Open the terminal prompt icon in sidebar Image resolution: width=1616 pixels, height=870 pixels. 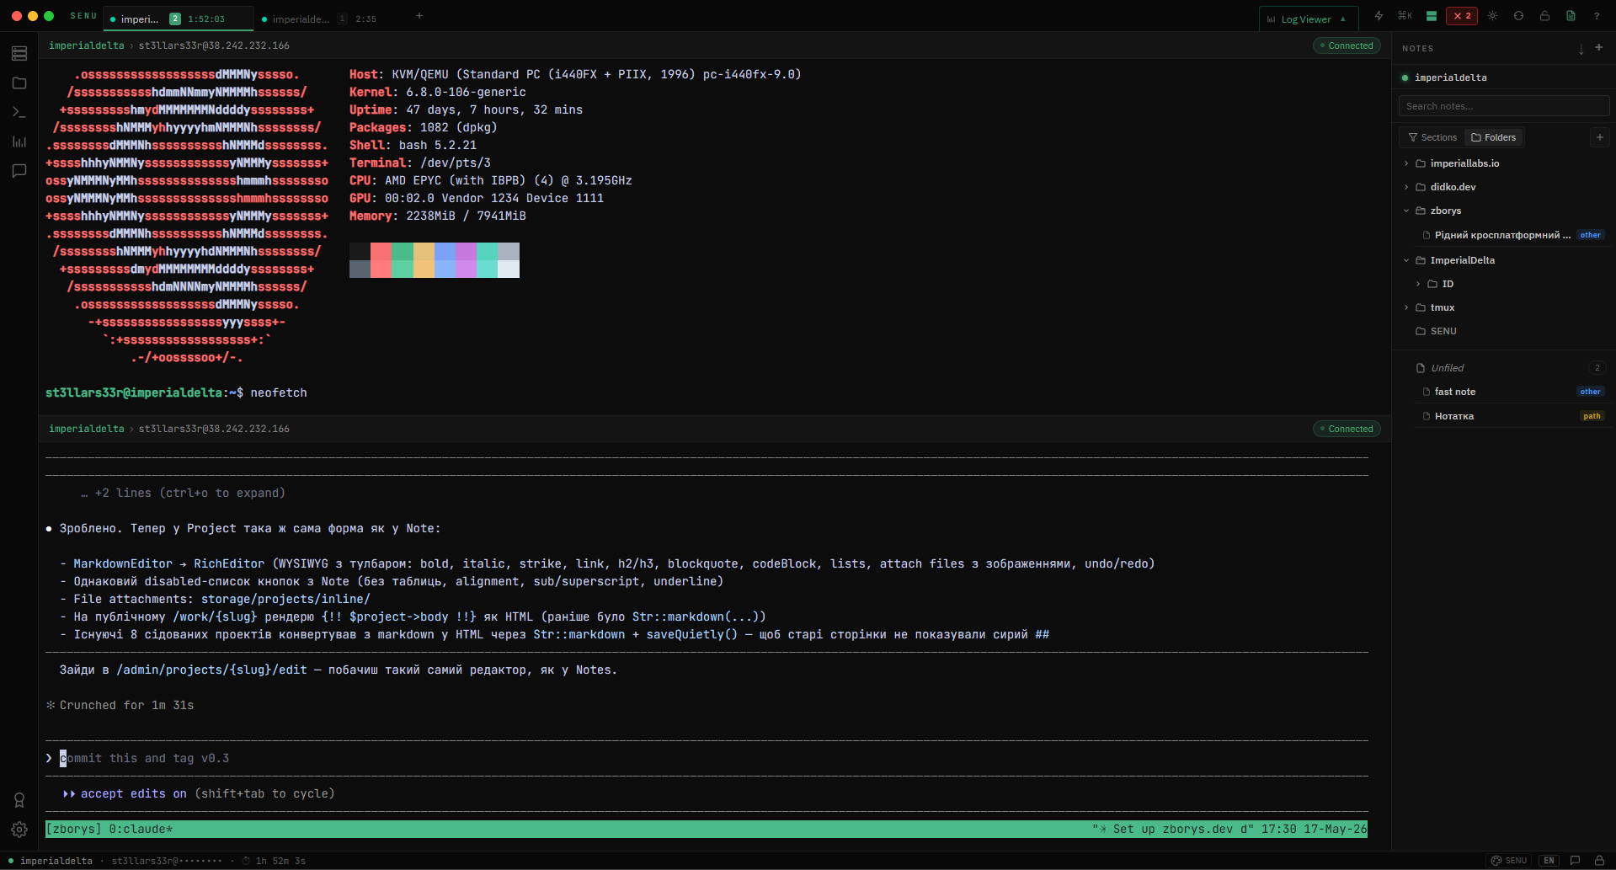pos(19,112)
